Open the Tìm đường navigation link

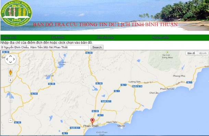pyautogui.click(x=105, y=37)
